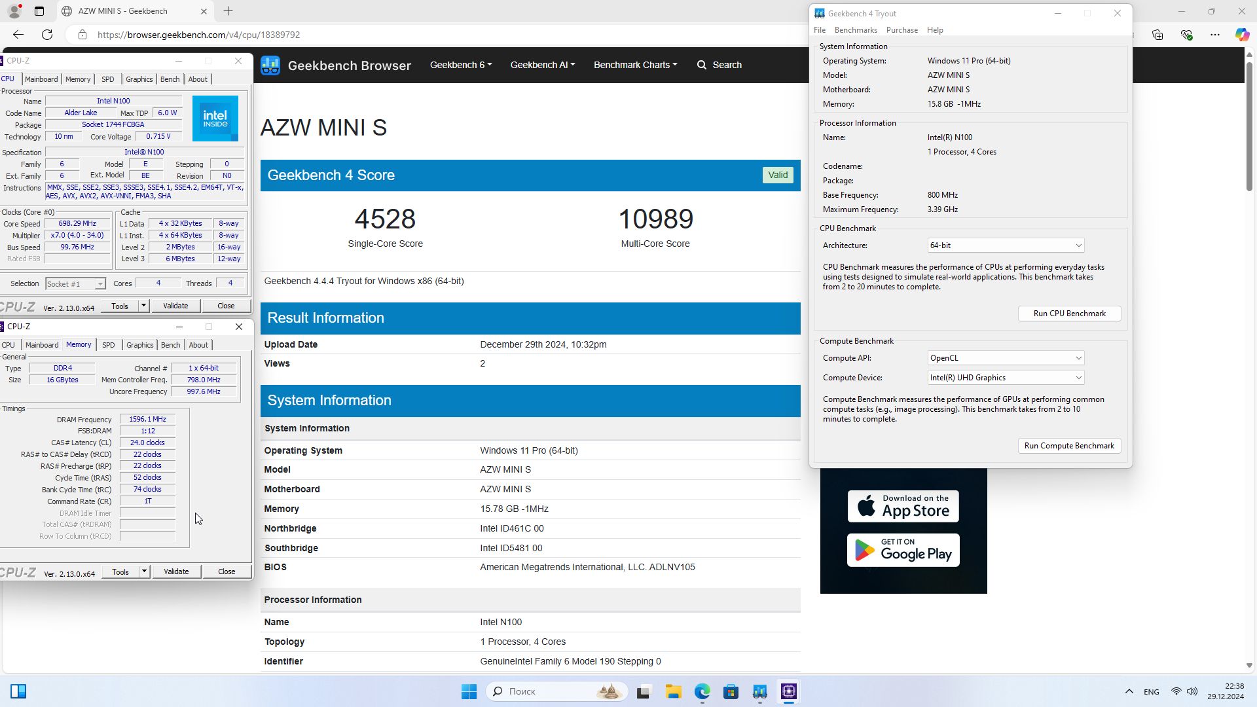The image size is (1257, 707).
Task: Open the Copilot icon in Edge
Action: [1242, 35]
